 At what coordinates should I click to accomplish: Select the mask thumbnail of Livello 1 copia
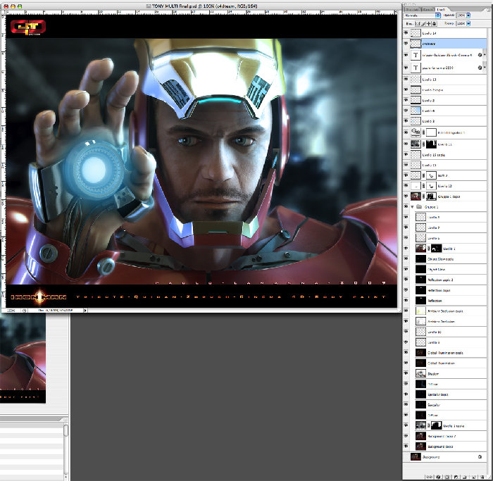[436, 425]
